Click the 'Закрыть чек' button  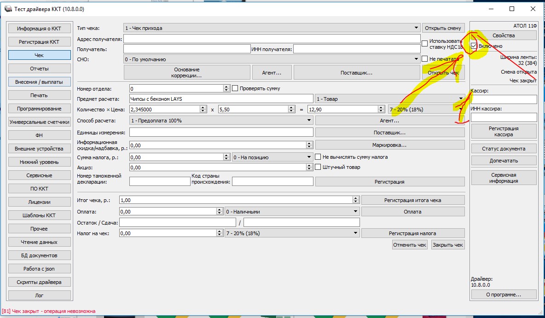448,245
